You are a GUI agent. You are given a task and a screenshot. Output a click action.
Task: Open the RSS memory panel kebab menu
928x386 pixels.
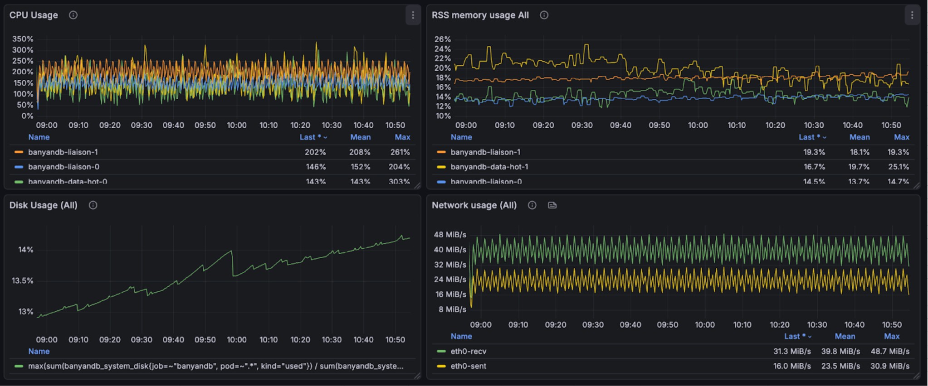coord(912,15)
